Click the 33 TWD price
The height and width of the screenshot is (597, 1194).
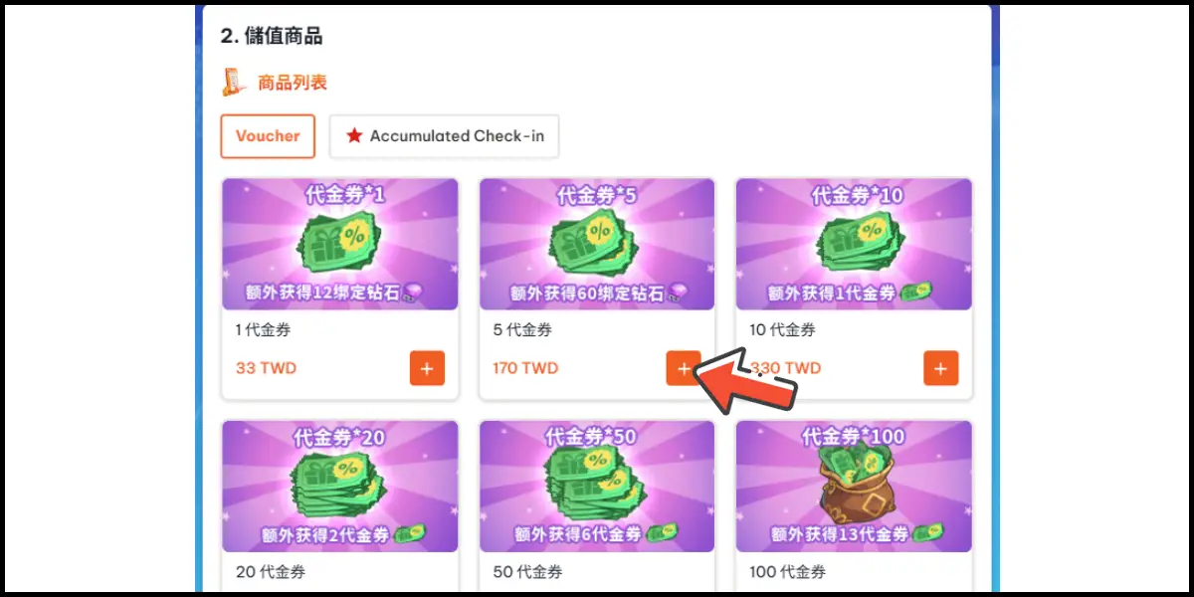(x=266, y=368)
